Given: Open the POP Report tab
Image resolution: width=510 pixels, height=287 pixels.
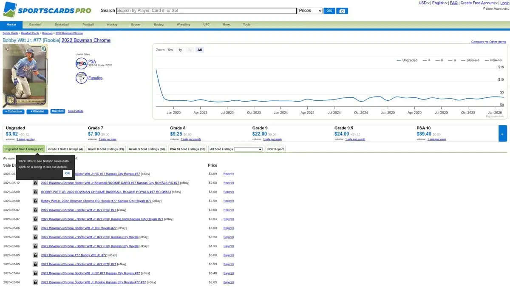Looking at the screenshot, I should click(275, 149).
